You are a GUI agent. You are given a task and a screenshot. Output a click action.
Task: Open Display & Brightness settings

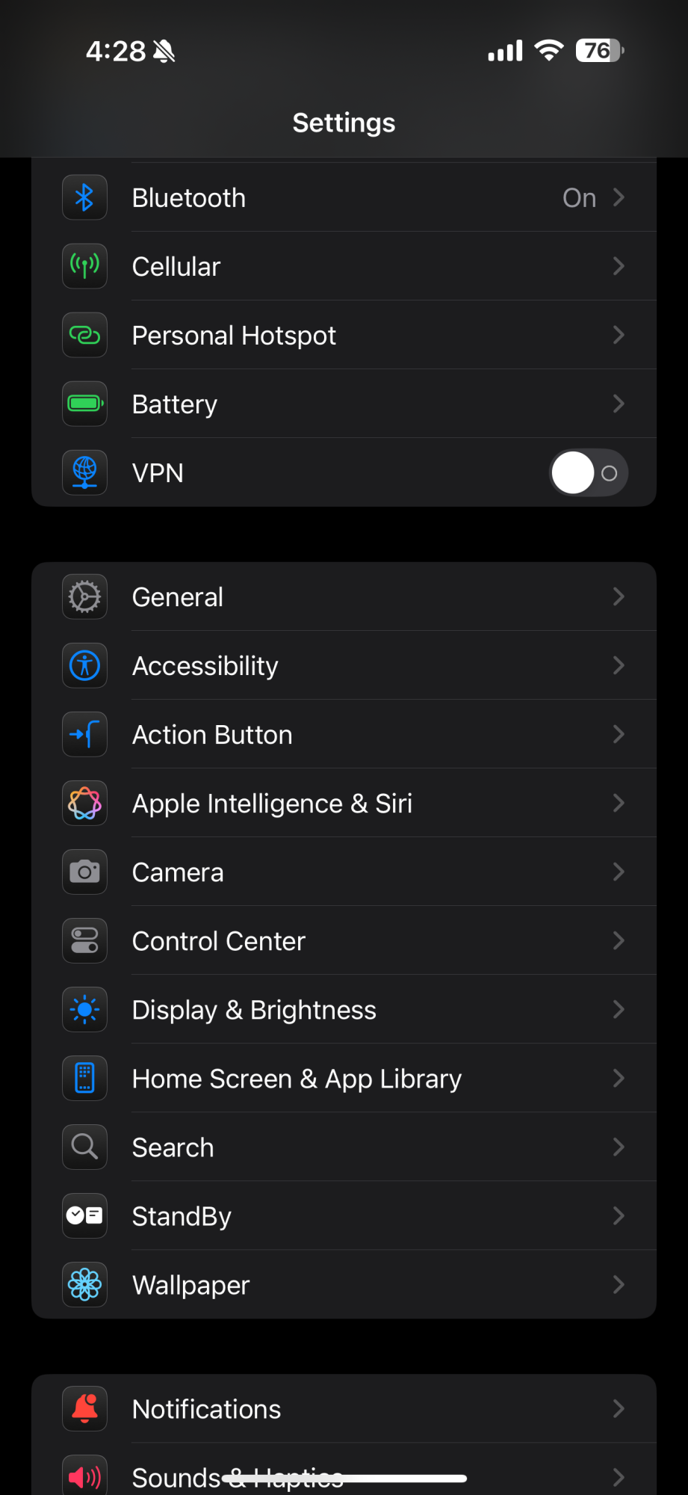click(344, 1009)
